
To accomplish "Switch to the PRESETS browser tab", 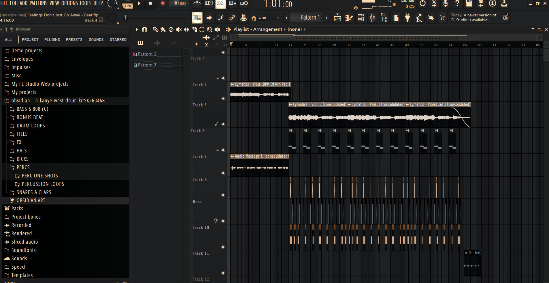I will [x=74, y=39].
